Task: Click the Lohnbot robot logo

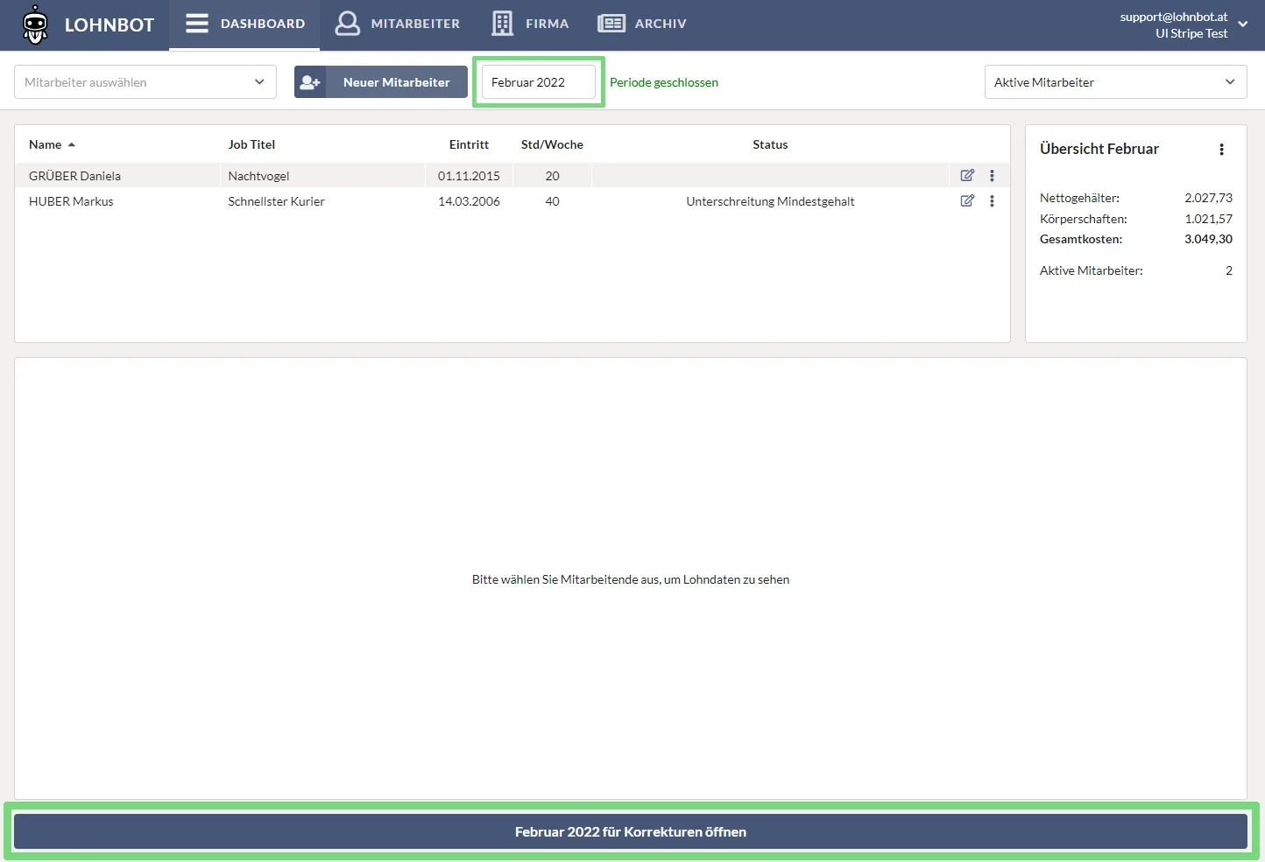Action: 35,25
